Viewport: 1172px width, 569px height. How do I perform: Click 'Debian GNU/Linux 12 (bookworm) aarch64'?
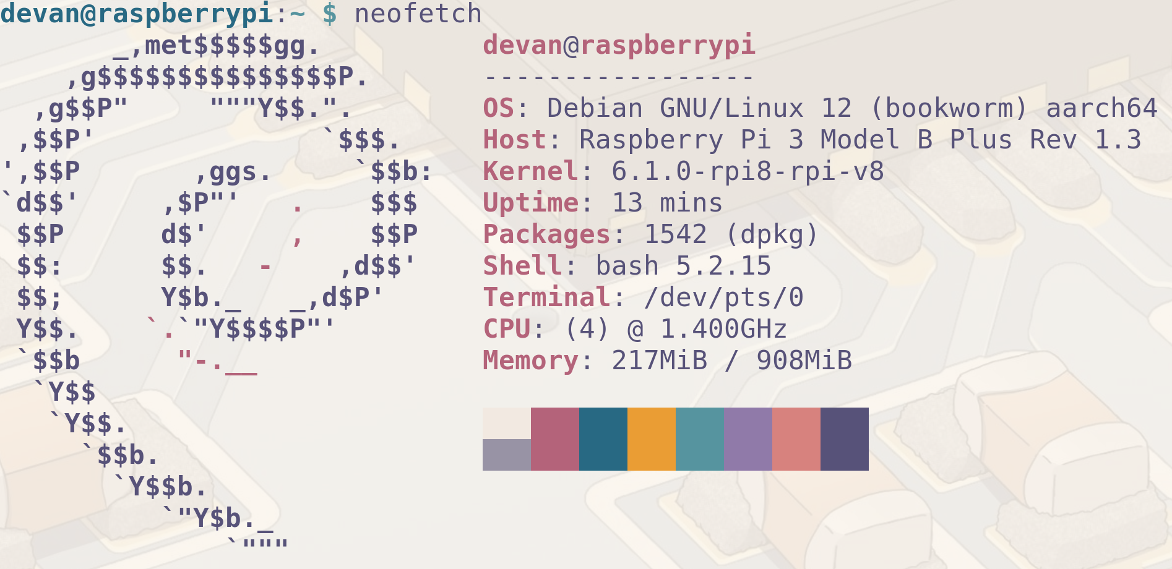(852, 108)
